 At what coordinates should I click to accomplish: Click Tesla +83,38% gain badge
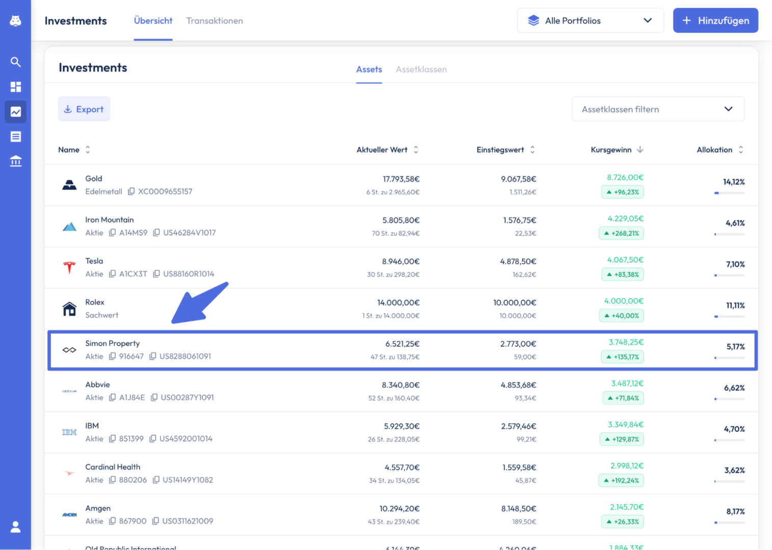pyautogui.click(x=623, y=274)
